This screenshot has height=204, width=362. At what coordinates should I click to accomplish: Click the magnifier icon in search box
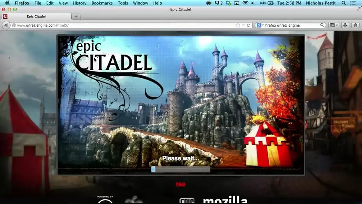(x=322, y=25)
